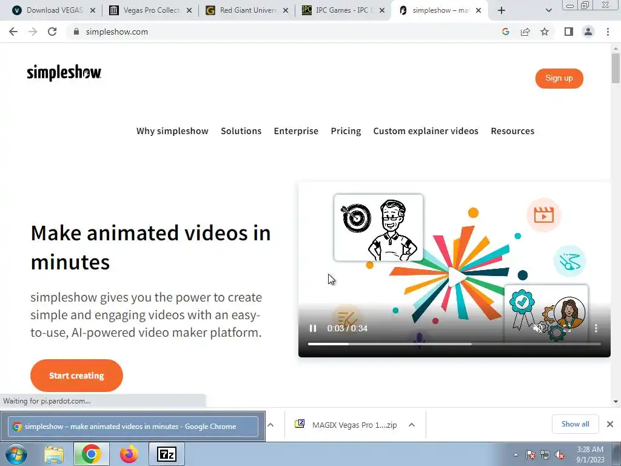Open the Resources menu

512,131
